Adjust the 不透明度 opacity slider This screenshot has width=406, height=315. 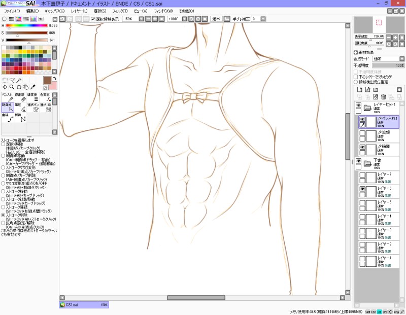[388, 65]
